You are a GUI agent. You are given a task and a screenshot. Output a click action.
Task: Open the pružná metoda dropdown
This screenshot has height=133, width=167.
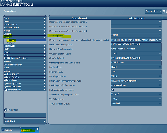tap(136, 85)
